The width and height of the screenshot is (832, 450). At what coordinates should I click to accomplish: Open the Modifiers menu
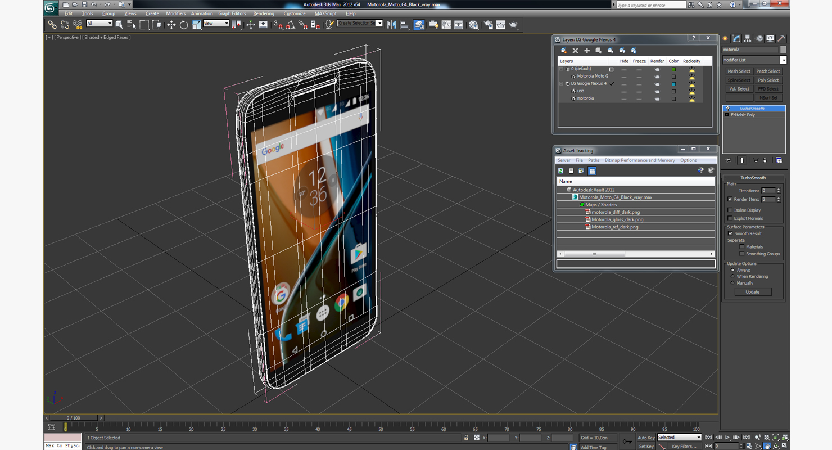click(175, 13)
